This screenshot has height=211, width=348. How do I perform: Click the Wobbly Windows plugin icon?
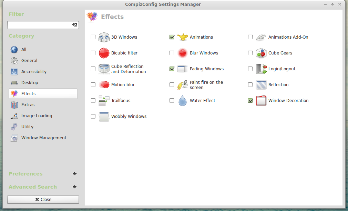pyautogui.click(x=104, y=117)
